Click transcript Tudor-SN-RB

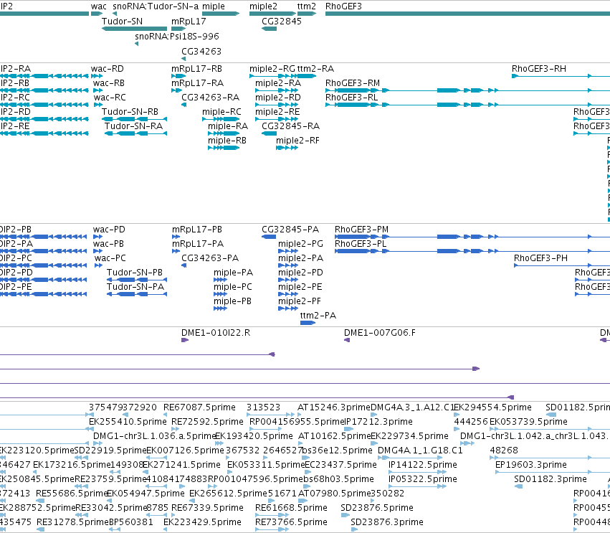point(130,112)
